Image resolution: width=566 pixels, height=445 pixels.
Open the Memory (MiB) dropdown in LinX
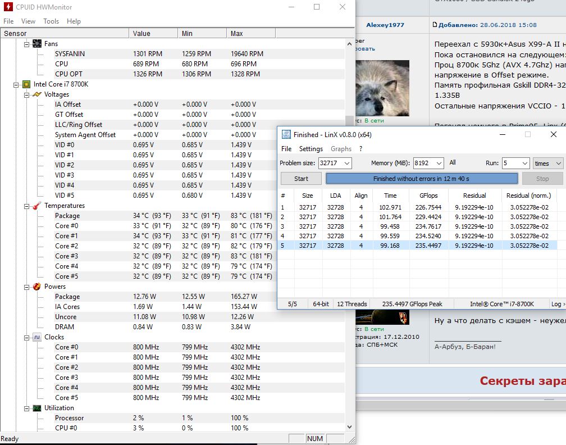[x=439, y=164]
